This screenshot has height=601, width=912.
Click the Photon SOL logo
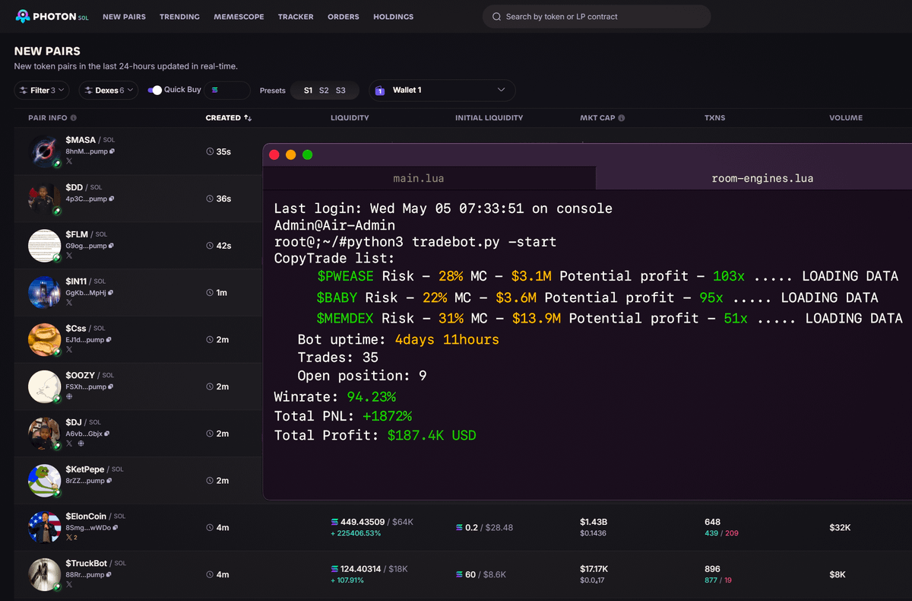click(52, 16)
